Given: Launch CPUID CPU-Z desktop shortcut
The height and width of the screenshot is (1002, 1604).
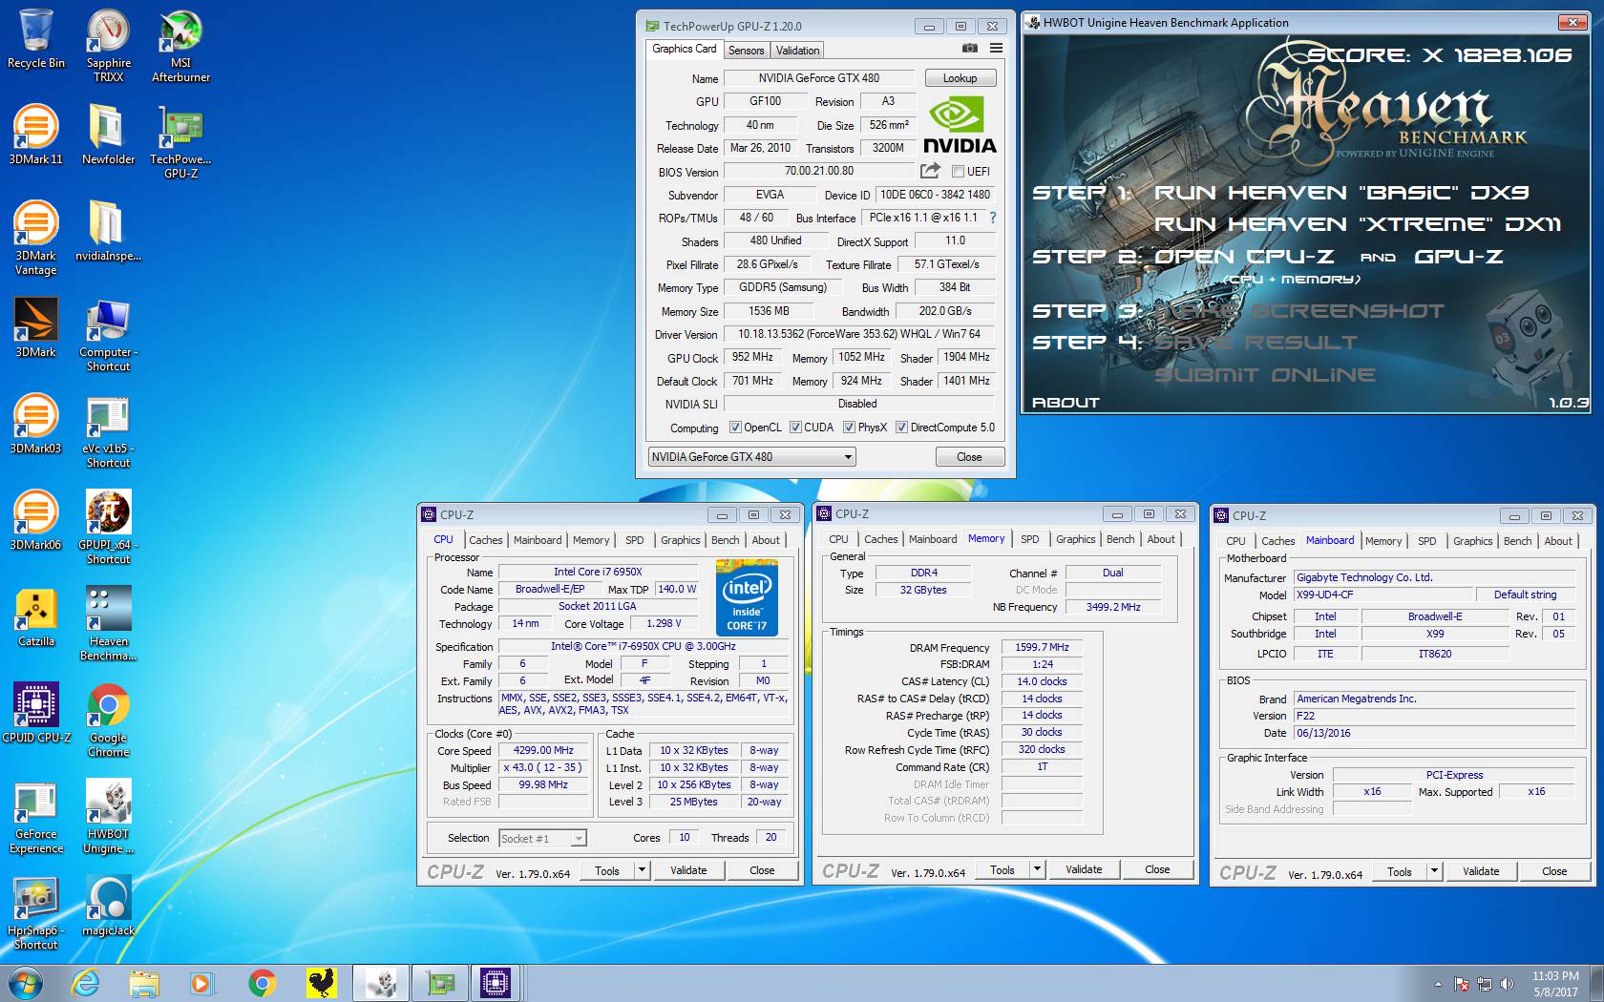Looking at the screenshot, I should 36,713.
